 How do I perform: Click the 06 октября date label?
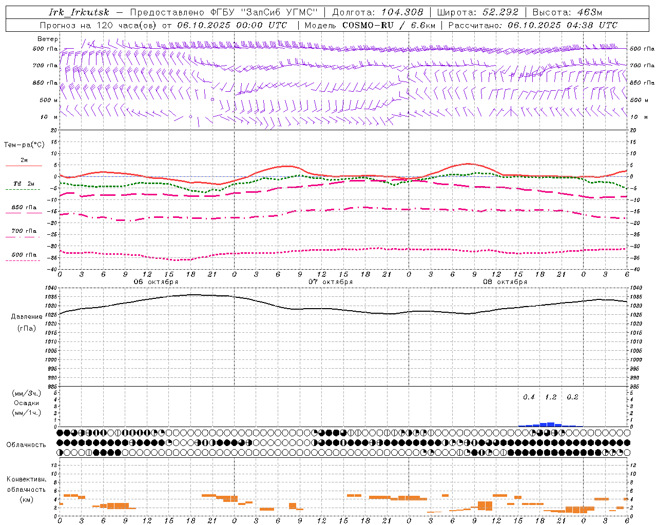(x=156, y=282)
